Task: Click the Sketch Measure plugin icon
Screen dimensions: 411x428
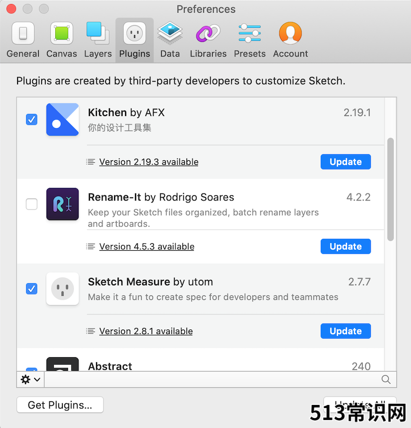Action: [62, 289]
